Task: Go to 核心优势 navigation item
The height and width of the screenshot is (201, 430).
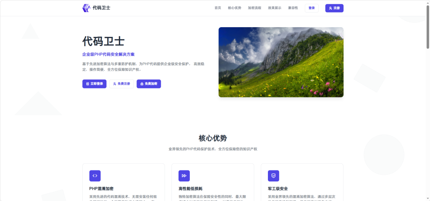Action: (x=234, y=8)
